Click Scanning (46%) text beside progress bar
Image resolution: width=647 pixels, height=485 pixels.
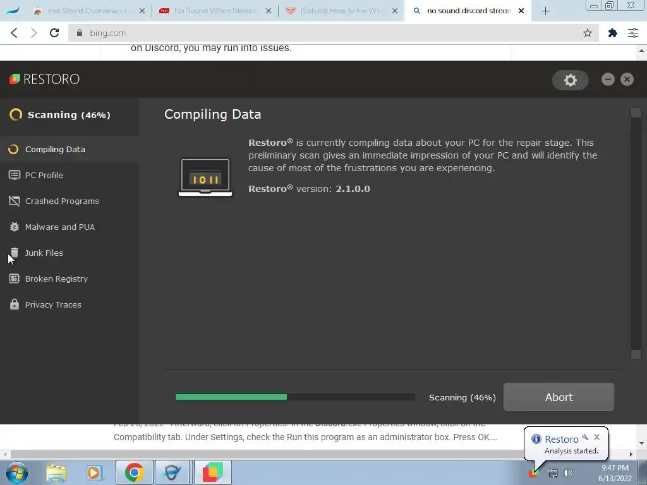(462, 398)
